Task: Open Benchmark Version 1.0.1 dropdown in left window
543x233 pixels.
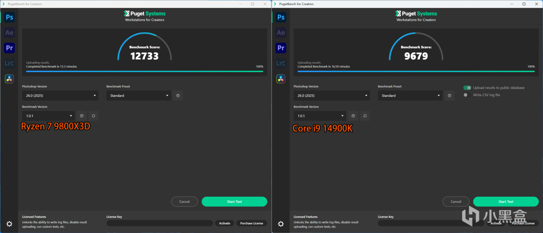Action: tap(48, 116)
